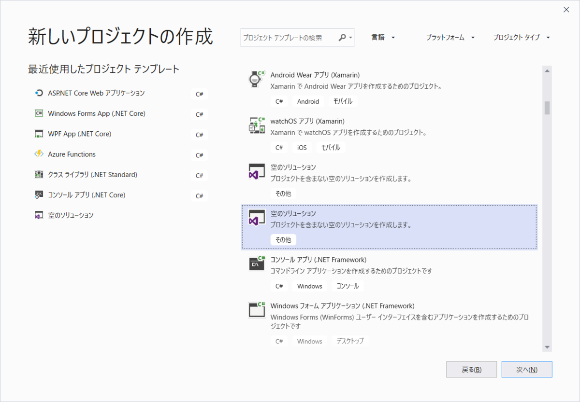Image resolution: width=580 pixels, height=402 pixels.
Task: Click the Azure Functions lightning icon
Action: point(39,154)
